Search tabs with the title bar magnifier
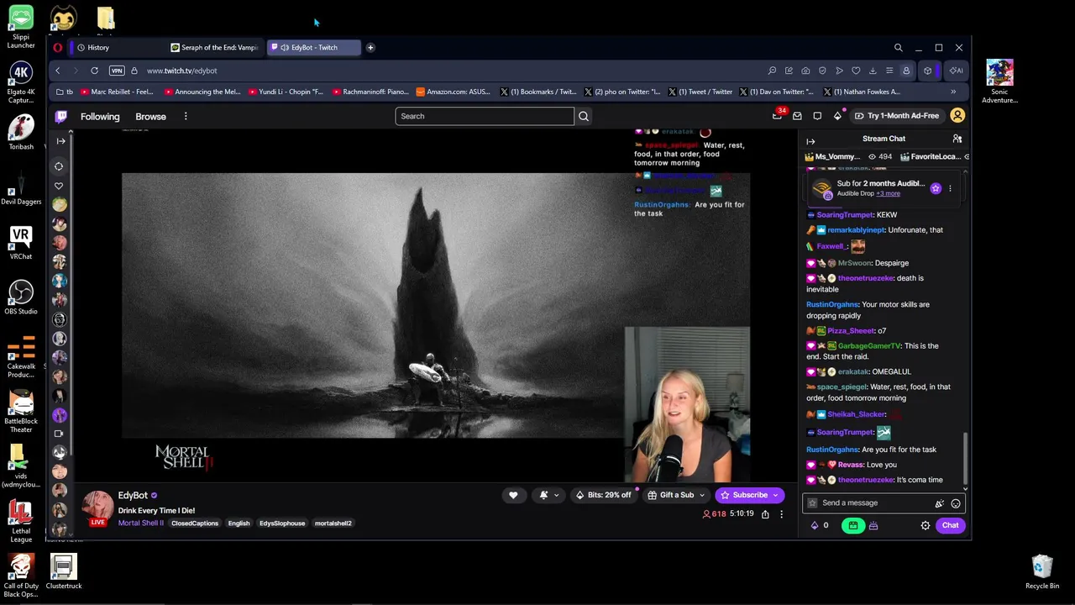This screenshot has width=1075, height=605. point(898,48)
